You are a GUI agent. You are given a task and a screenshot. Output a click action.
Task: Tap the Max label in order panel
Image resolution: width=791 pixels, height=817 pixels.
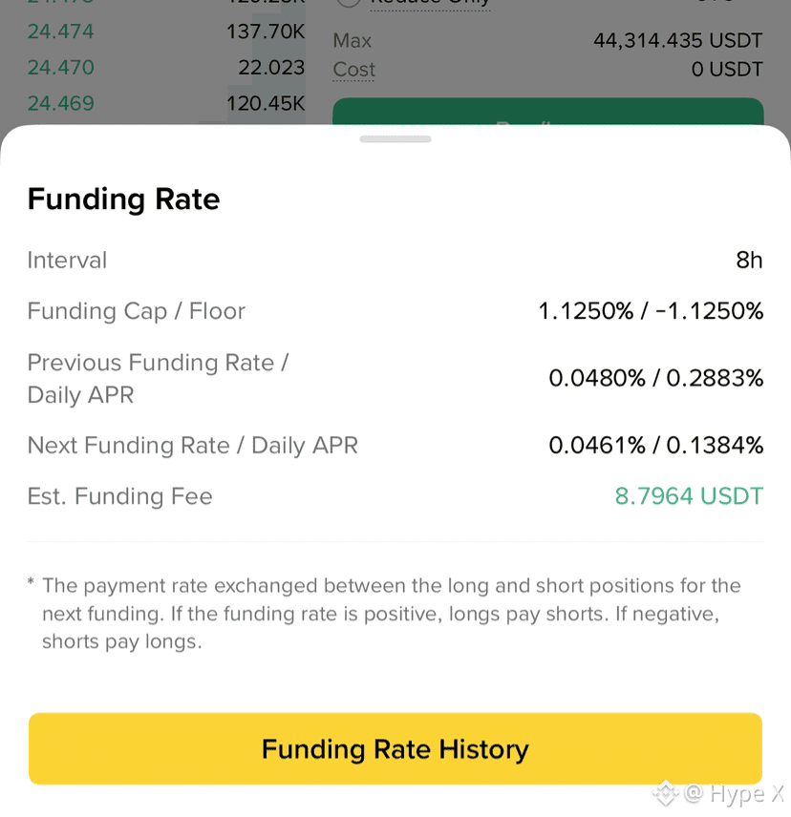pos(353,41)
